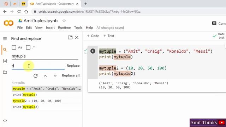Open a new browser tab
The width and height of the screenshot is (226, 127).
coord(85,4)
